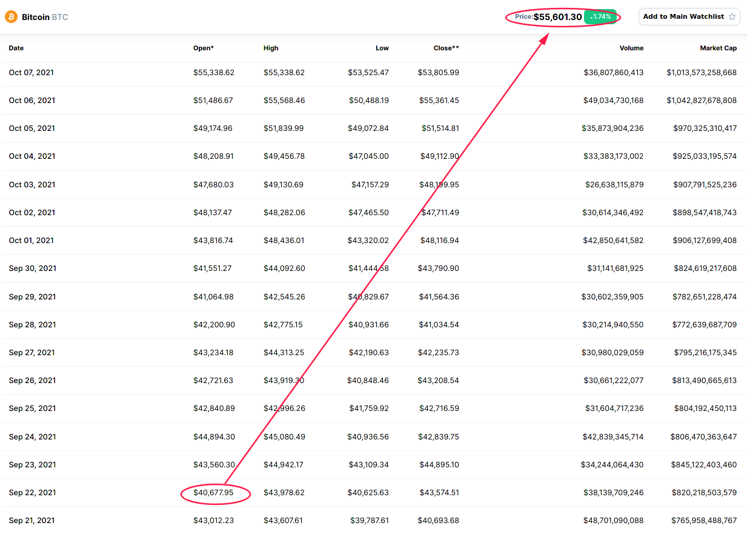The width and height of the screenshot is (747, 534).
Task: Click the volume $36,807,860,413
Action: coord(614,72)
